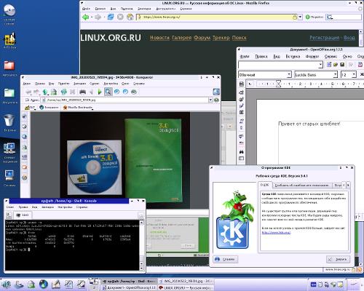The height and width of the screenshot is (291, 364).
Task: Expand paragraph style dropdown in OpenOffice
Action: (289, 75)
